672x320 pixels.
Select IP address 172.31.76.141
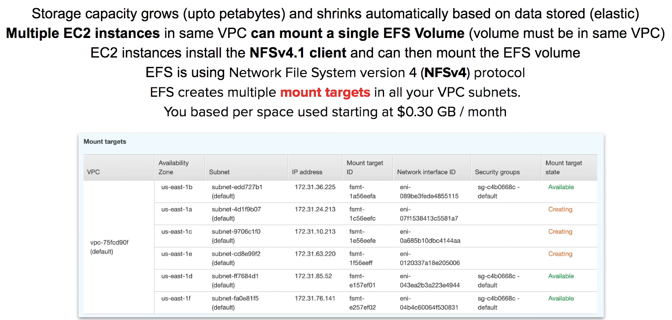(315, 298)
